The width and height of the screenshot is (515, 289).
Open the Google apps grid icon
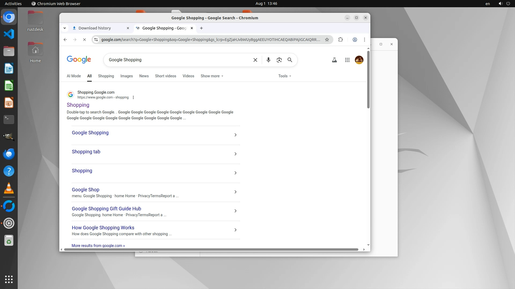point(347,60)
